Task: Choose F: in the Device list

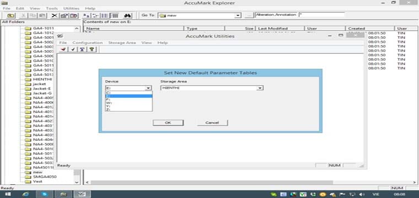Action: (x=129, y=100)
